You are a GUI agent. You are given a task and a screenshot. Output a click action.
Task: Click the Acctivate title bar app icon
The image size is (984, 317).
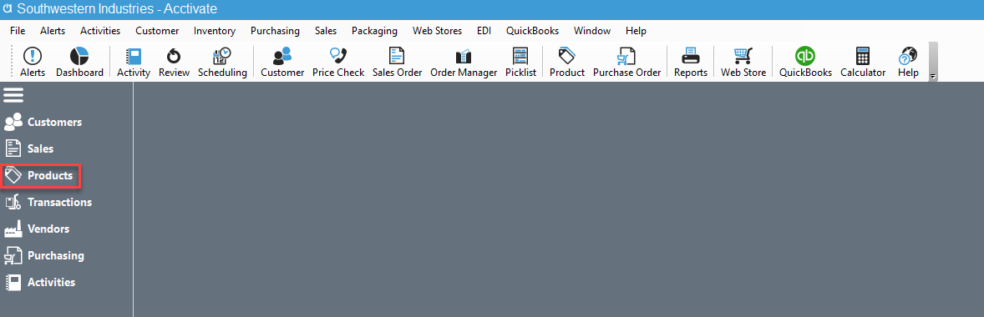click(8, 9)
